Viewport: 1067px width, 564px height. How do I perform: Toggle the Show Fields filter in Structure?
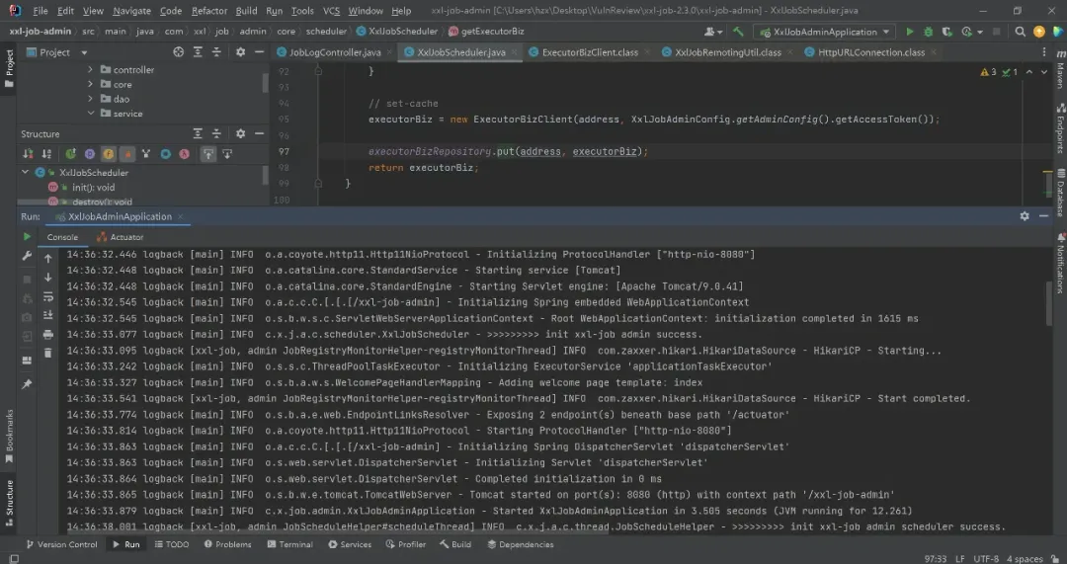pyautogui.click(x=109, y=154)
